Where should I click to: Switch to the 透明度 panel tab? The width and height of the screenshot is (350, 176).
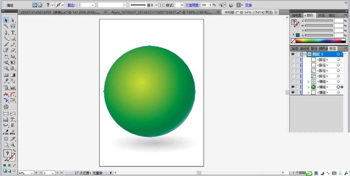click(x=297, y=15)
